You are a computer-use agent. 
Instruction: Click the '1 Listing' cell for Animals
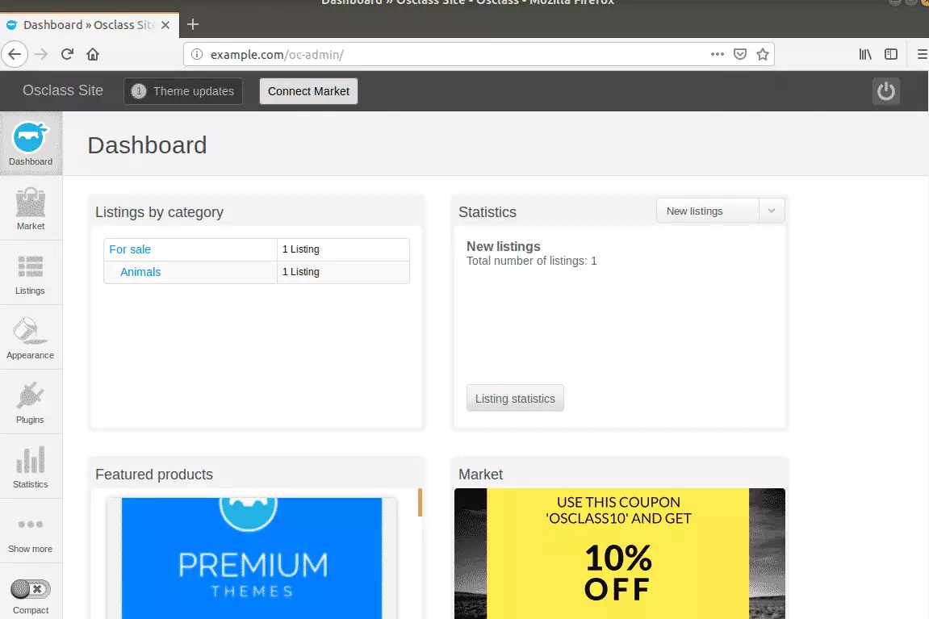click(343, 272)
